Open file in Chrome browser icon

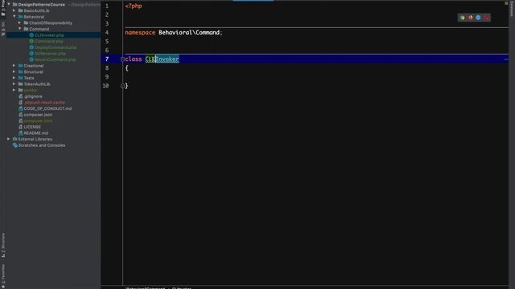[462, 18]
